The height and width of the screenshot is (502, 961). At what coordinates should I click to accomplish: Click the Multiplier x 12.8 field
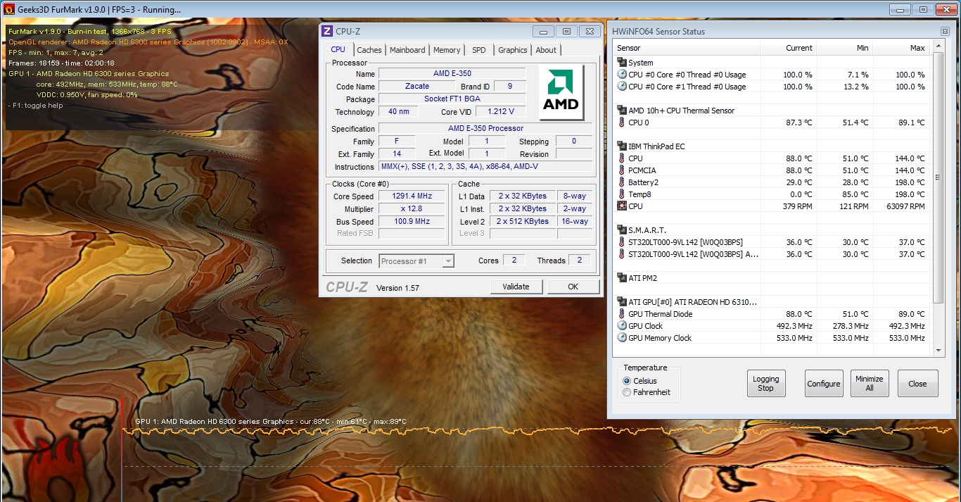click(x=412, y=209)
